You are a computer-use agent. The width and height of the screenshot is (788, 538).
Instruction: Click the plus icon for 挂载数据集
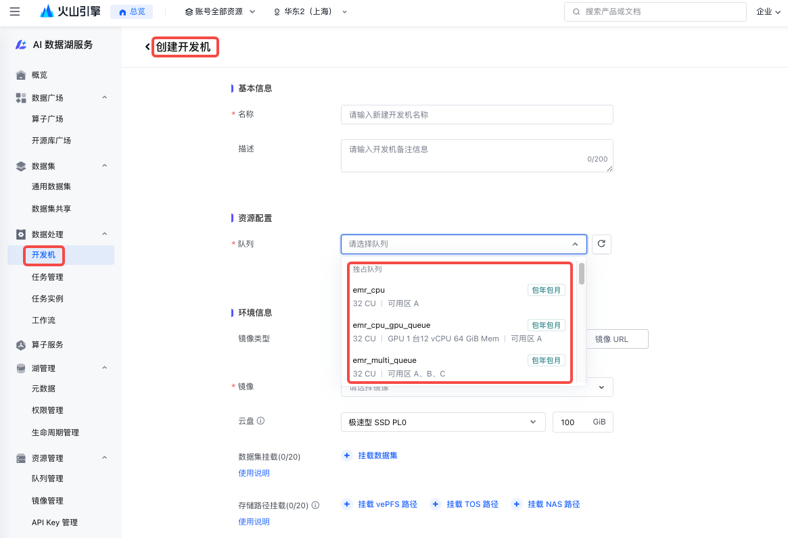[347, 455]
